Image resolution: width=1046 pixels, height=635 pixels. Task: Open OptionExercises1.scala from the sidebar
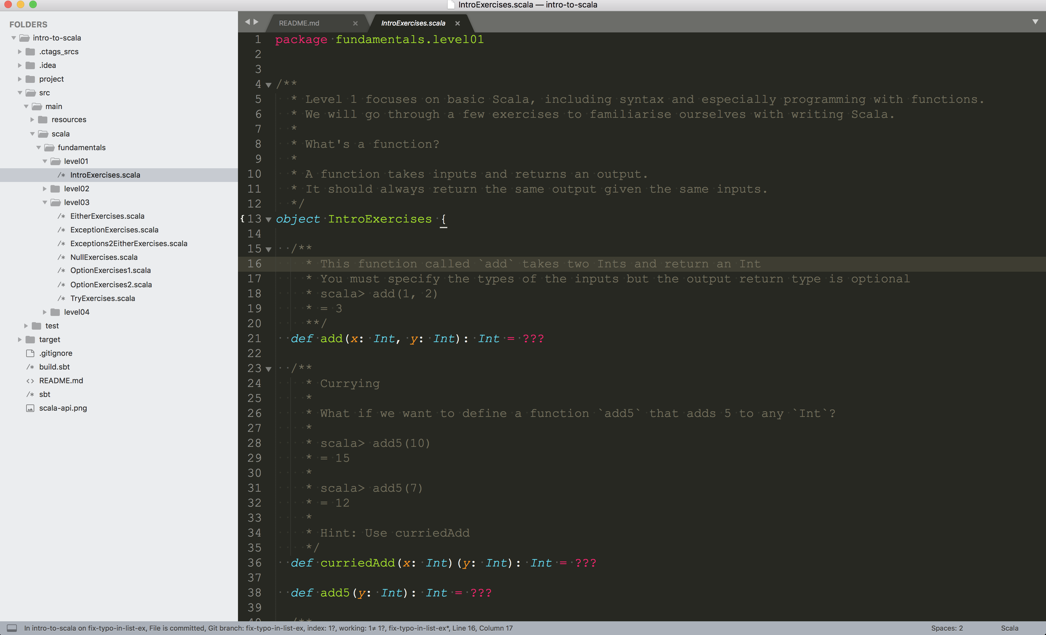tap(110, 270)
